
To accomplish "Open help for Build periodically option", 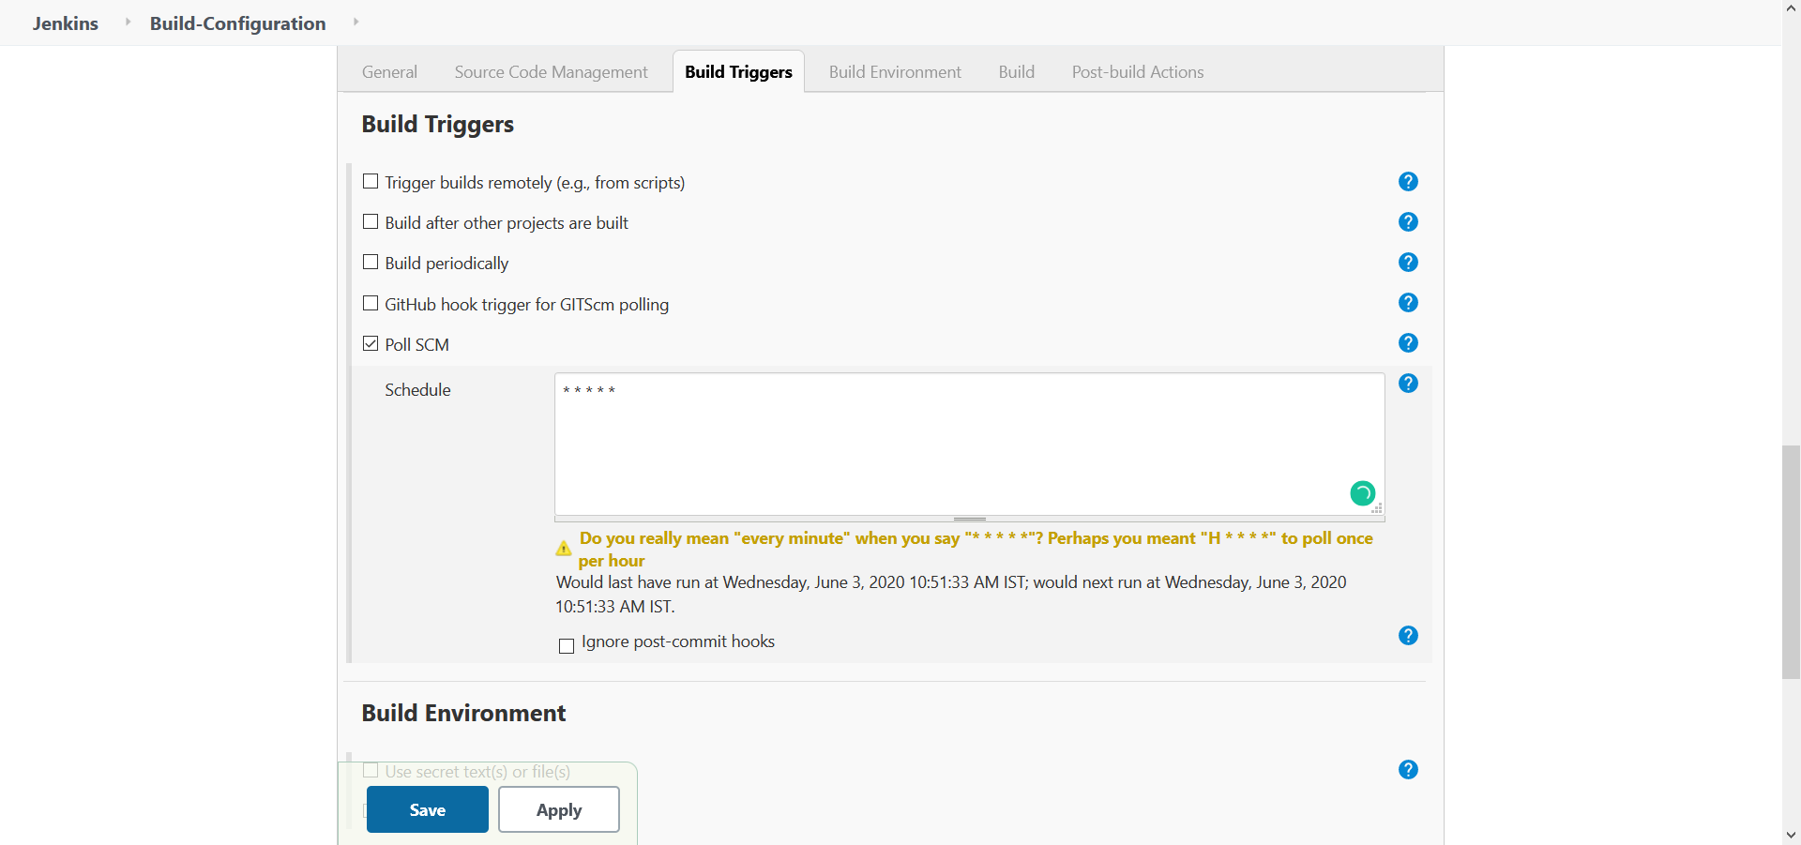I will point(1408,263).
